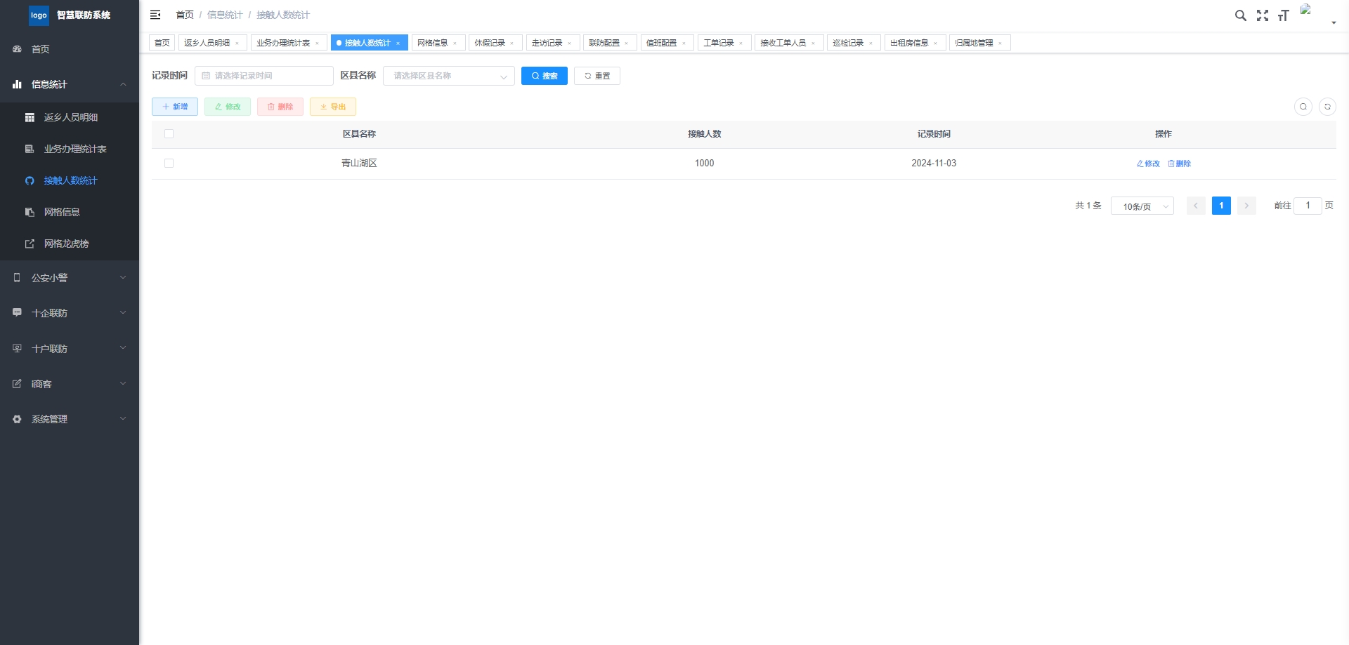This screenshot has width=1349, height=645.
Task: Expand the i商客 sidebar group
Action: pyautogui.click(x=70, y=383)
